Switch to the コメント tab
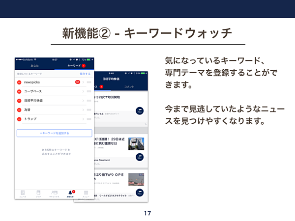295x221 pixels. [x=129, y=86]
